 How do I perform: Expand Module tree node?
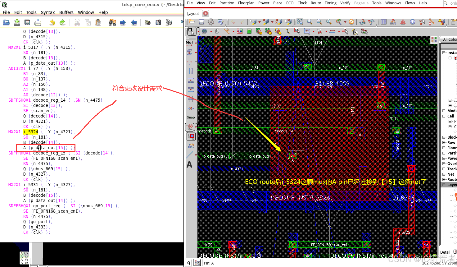pos(444,111)
